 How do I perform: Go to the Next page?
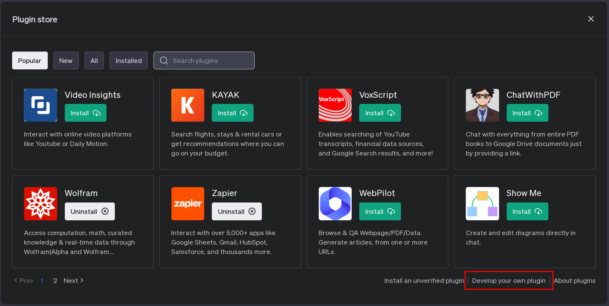click(x=74, y=281)
